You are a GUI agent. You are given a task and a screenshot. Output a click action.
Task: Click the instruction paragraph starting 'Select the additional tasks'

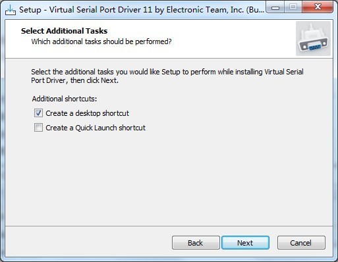tap(167, 76)
